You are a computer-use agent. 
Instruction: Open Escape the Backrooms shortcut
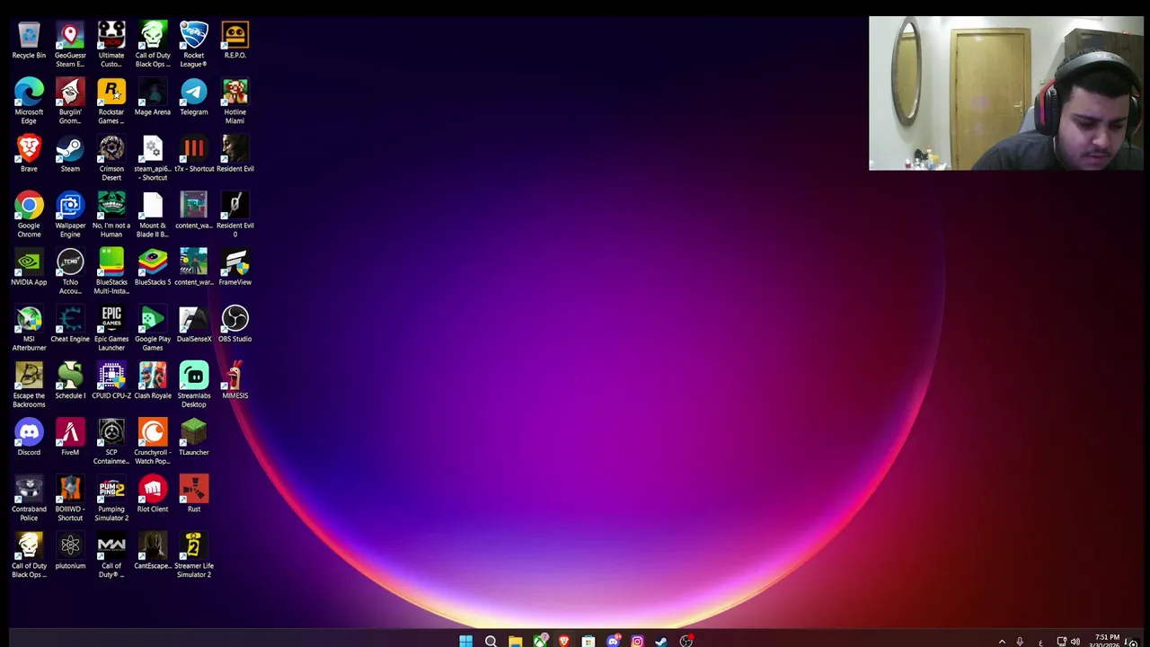click(29, 385)
